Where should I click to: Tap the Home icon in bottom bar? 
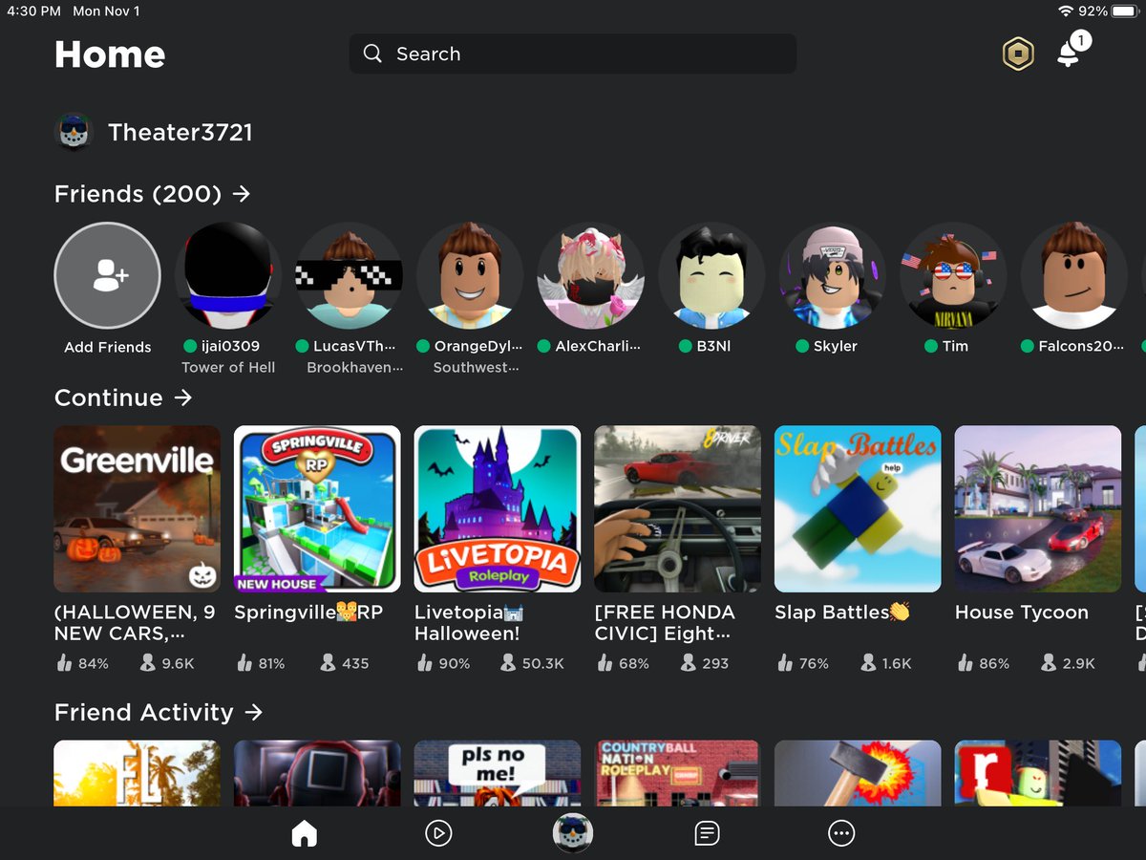[x=304, y=834]
